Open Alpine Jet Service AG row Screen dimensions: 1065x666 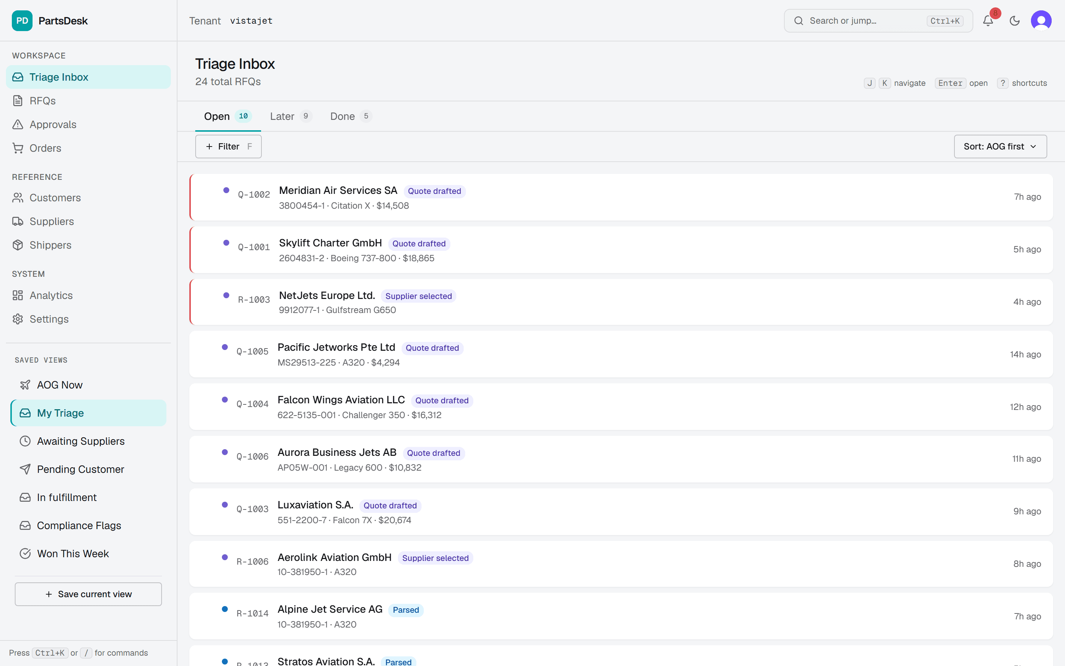click(x=621, y=616)
